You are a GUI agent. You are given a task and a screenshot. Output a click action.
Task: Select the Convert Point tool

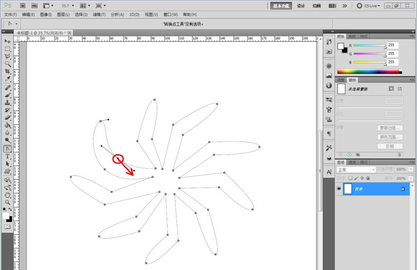[8, 149]
